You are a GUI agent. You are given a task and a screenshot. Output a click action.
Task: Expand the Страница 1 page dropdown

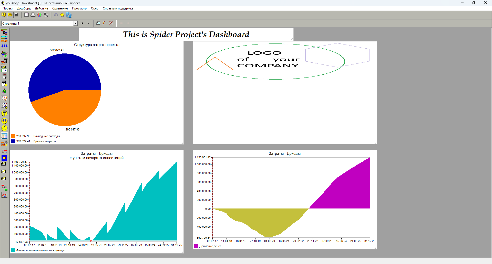(x=75, y=24)
